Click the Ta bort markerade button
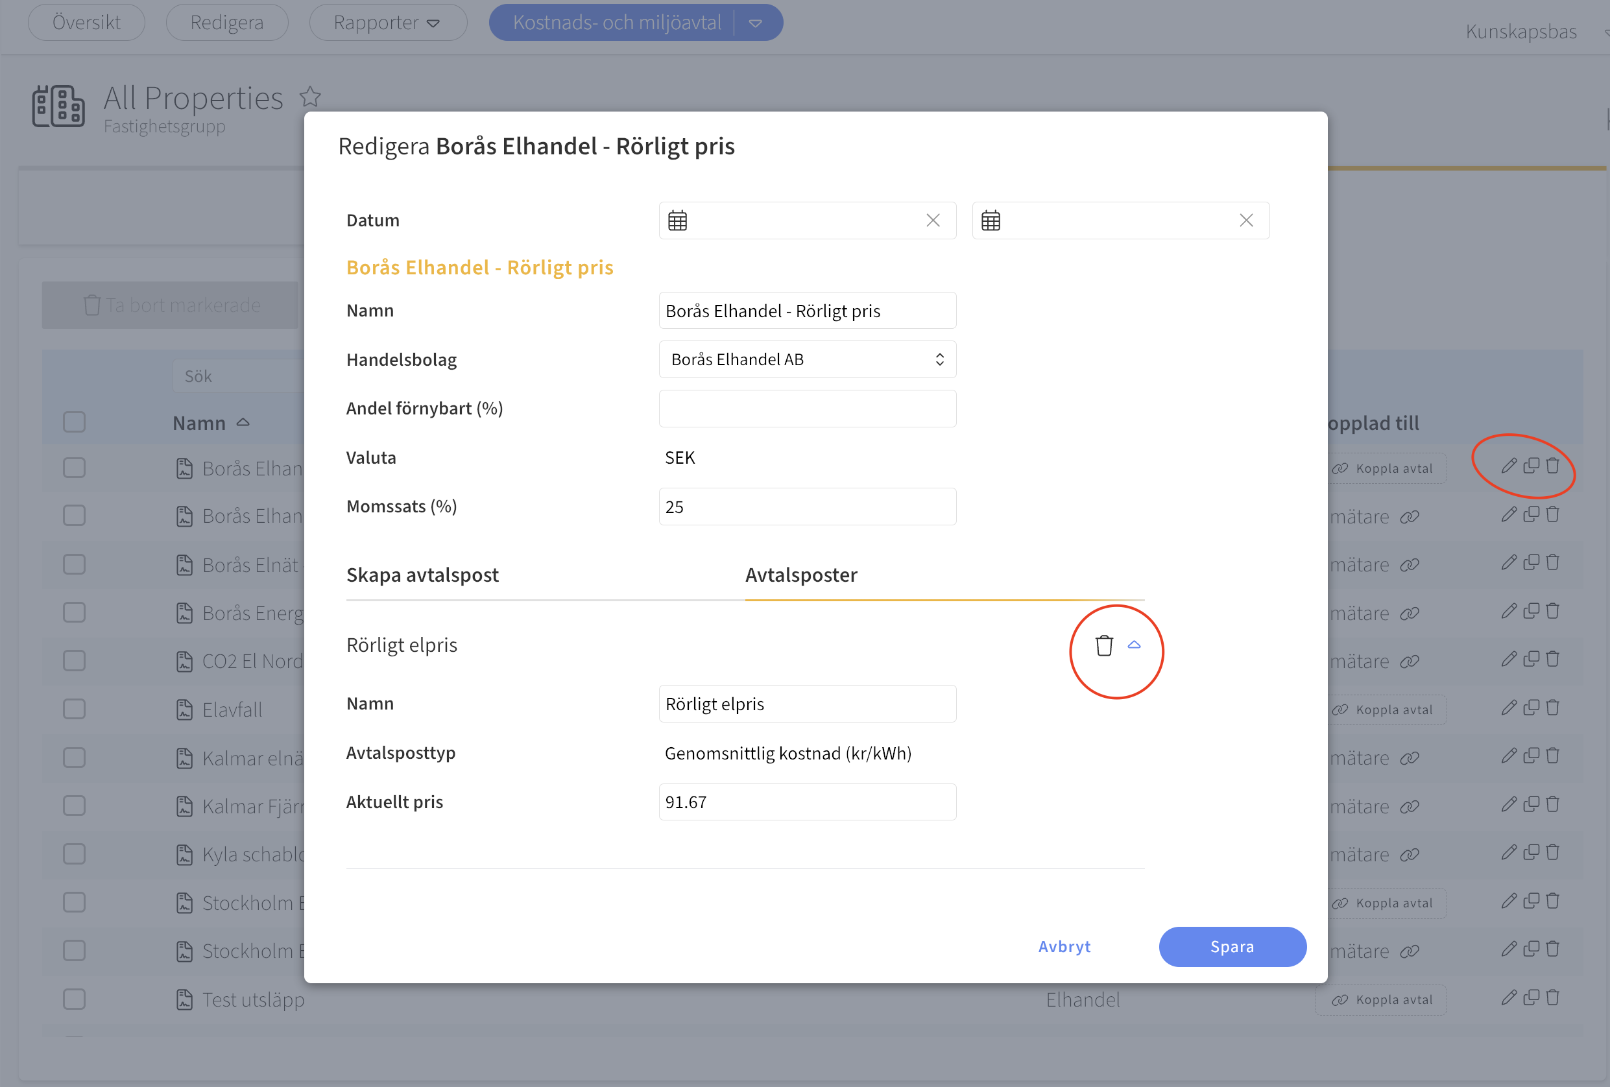Viewport: 1610px width, 1087px height. click(x=171, y=305)
